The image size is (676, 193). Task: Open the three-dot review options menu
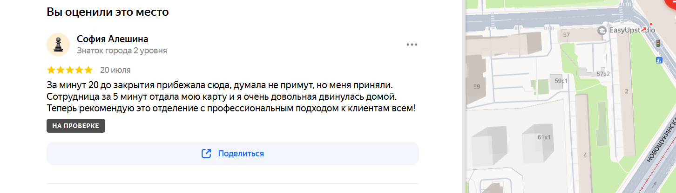click(412, 45)
